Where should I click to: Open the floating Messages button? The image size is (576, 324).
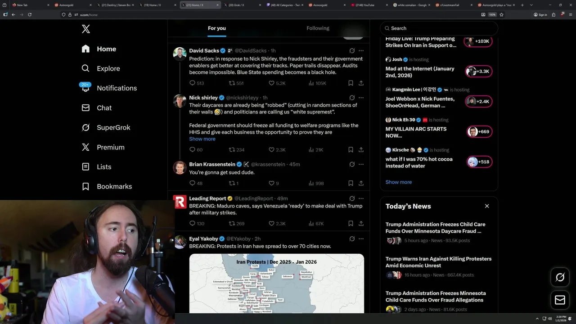(x=560, y=300)
